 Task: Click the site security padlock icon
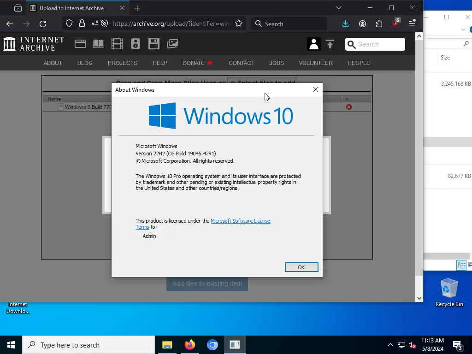coord(82,24)
